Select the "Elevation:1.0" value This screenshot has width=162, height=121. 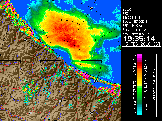point(134,30)
